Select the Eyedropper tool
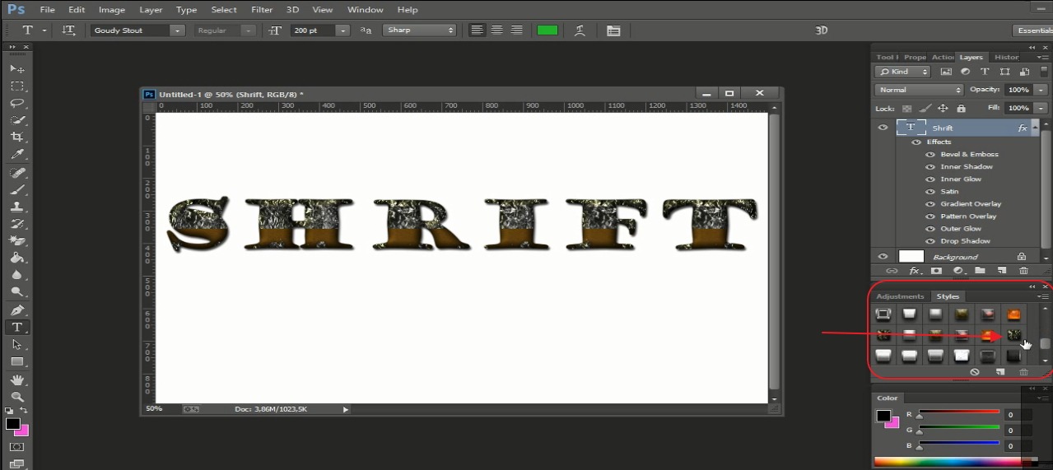The height and width of the screenshot is (470, 1053). pos(16,155)
